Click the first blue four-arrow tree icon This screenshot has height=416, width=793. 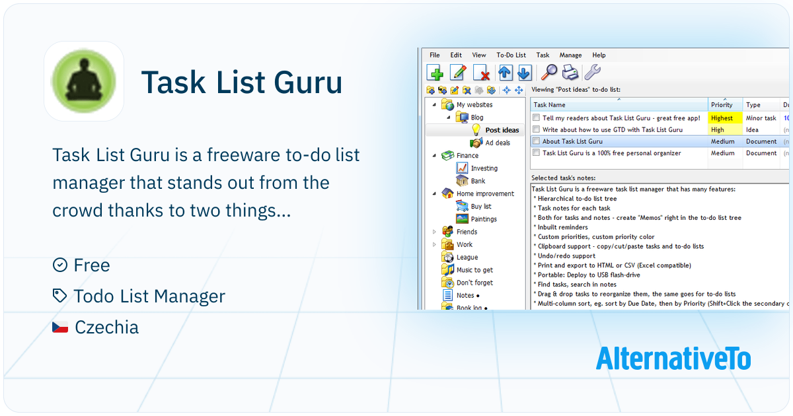[507, 90]
